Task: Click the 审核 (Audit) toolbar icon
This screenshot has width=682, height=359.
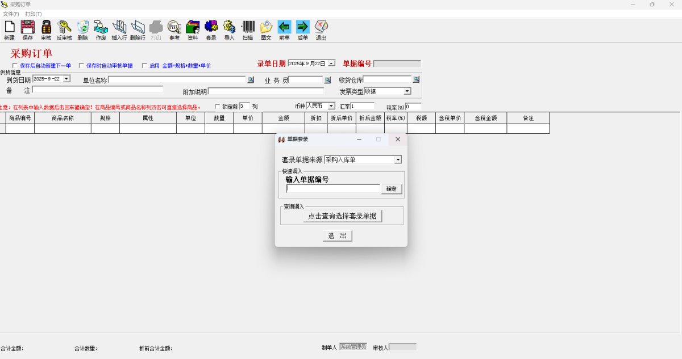Action: tap(45, 29)
